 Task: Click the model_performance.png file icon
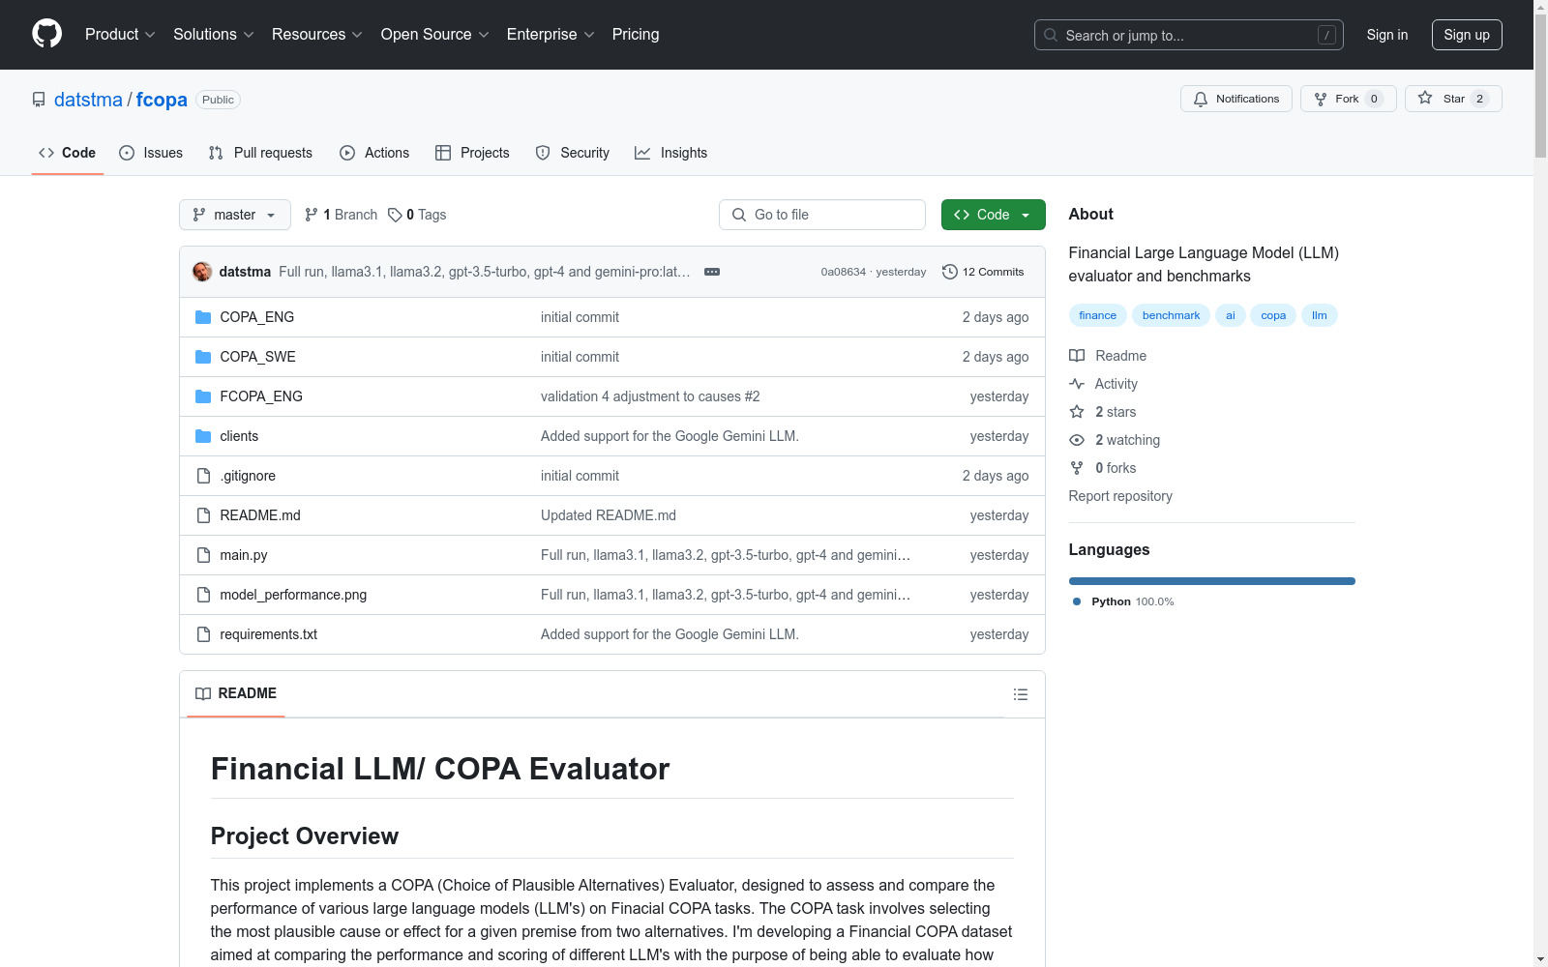[x=203, y=595]
